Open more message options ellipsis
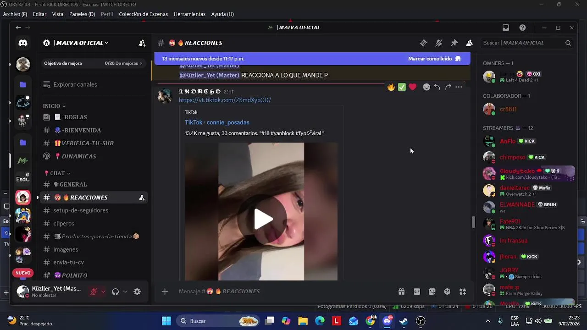This screenshot has height=330, width=587. 459,87
